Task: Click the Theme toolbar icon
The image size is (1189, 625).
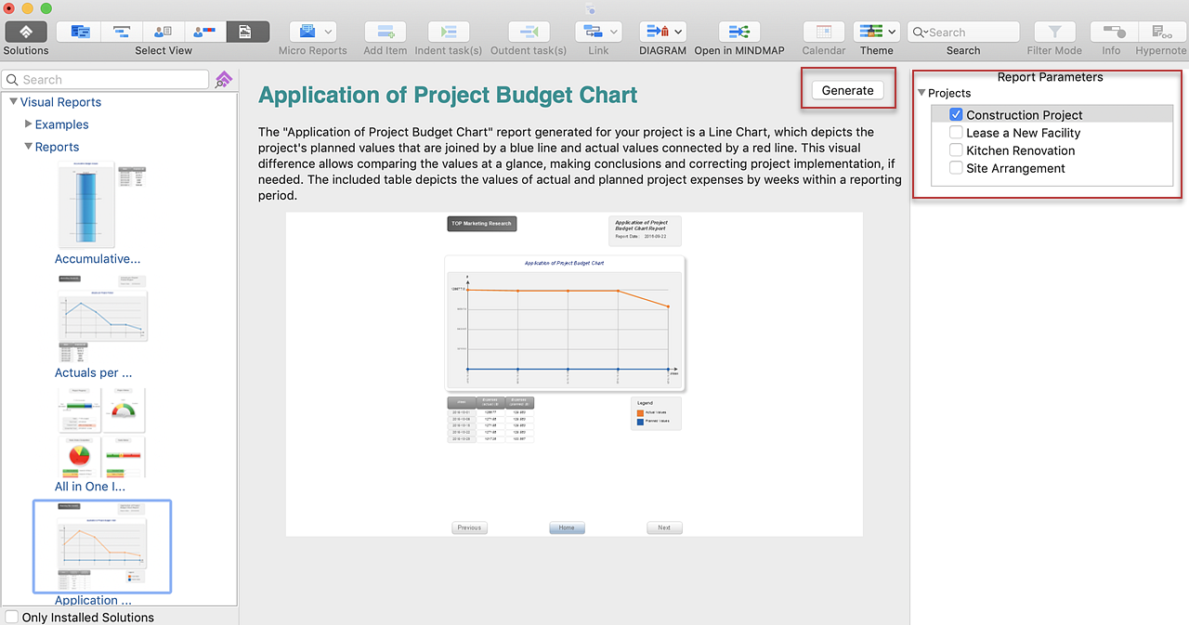Action: point(870,32)
